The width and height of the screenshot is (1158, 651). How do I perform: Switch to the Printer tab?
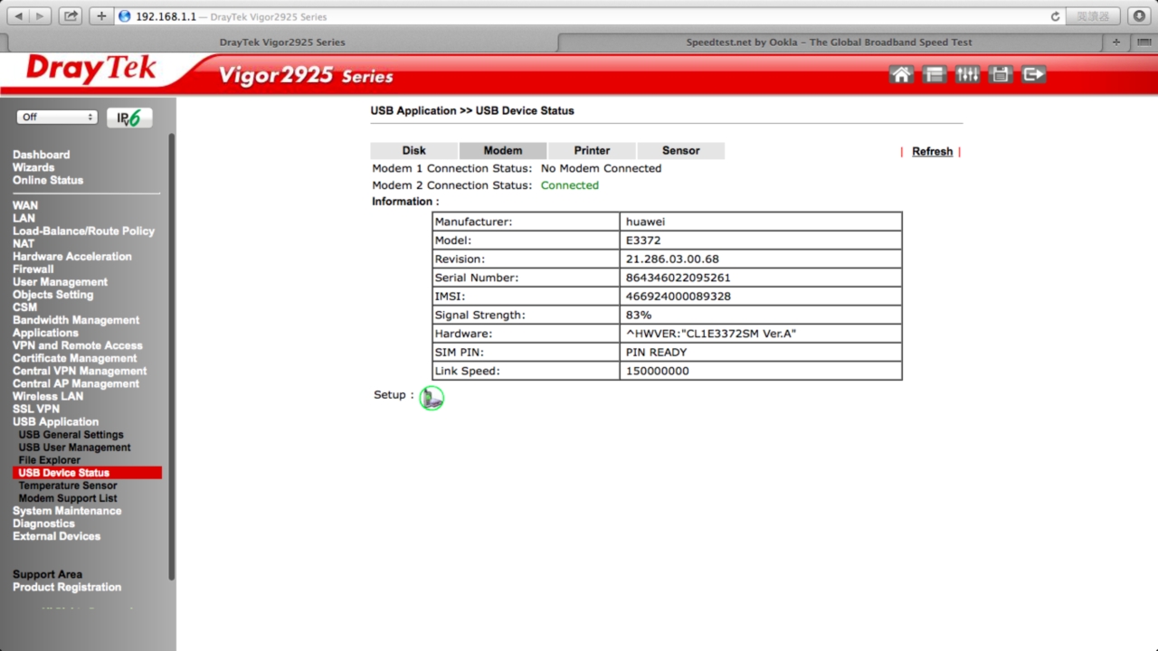pos(592,150)
